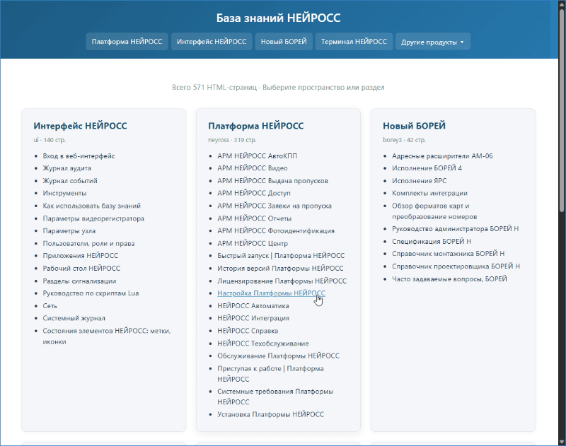Open АРМ НЕЙРОСС Отчеты link
The width and height of the screenshot is (566, 446).
point(255,218)
